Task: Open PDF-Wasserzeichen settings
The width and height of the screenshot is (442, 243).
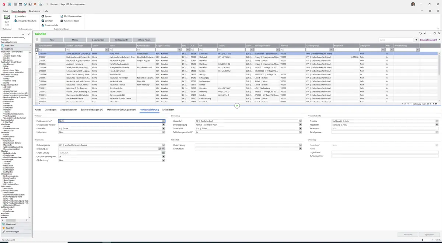Action: click(x=70, y=17)
